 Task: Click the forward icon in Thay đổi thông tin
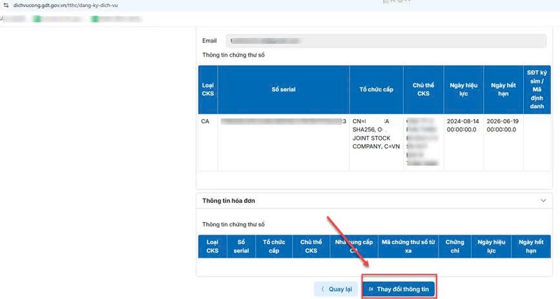click(371, 289)
